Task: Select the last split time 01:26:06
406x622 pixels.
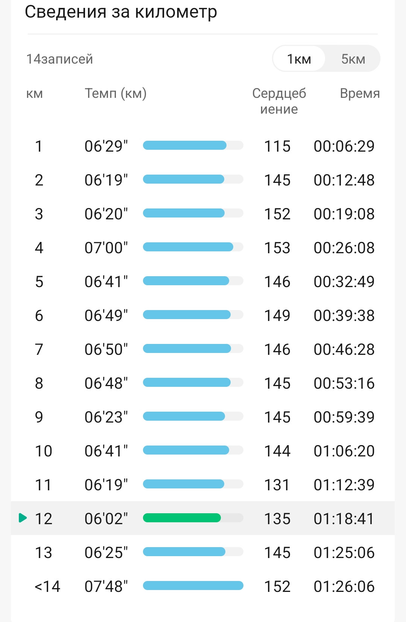Action: click(x=344, y=586)
